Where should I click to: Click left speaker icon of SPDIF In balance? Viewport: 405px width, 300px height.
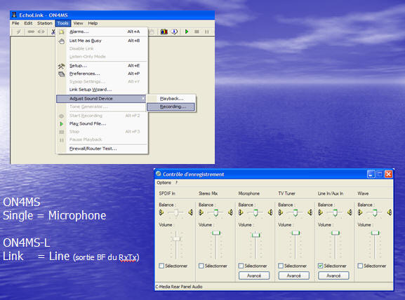pyautogui.click(x=161, y=212)
